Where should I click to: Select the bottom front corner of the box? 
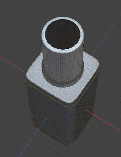[68, 144]
